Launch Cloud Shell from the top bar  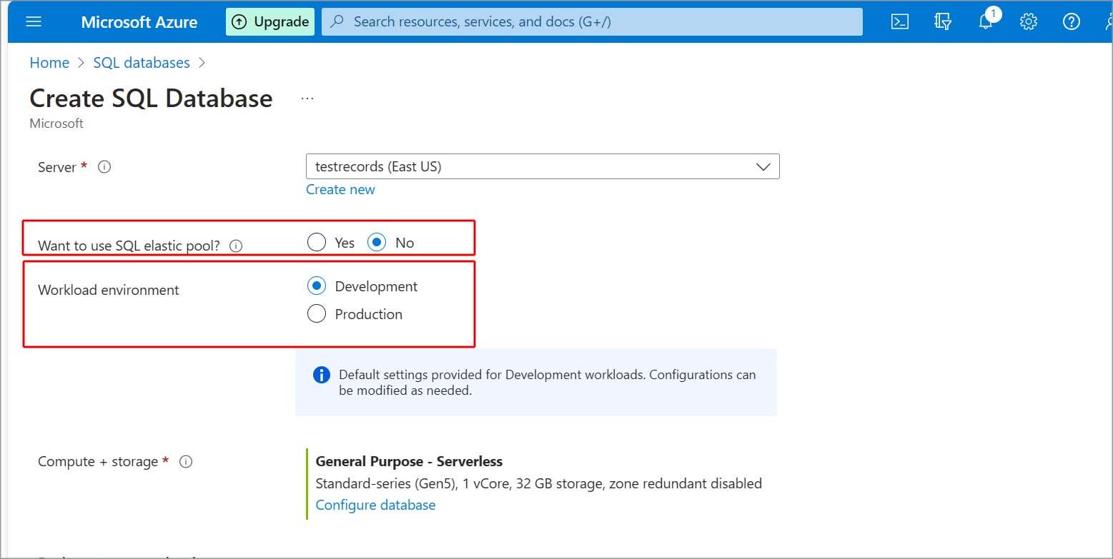[900, 21]
